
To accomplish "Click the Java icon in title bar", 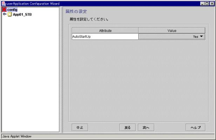I will (4, 3).
